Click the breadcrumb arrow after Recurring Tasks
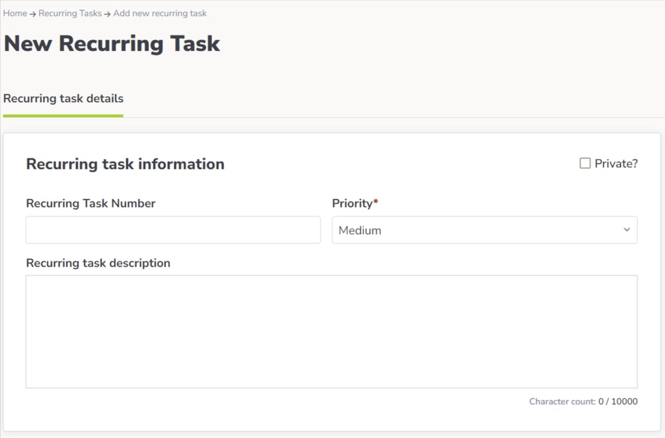This screenshot has height=438, width=665. (107, 13)
